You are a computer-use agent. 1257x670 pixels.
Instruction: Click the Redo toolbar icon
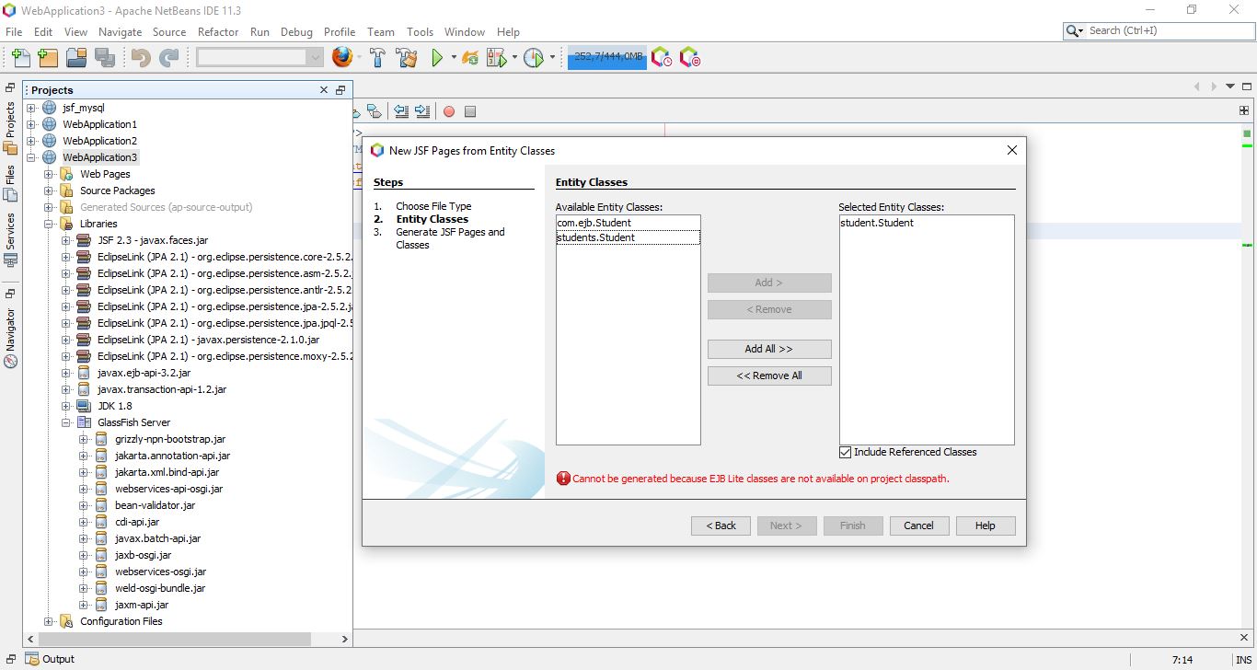pyautogui.click(x=168, y=58)
